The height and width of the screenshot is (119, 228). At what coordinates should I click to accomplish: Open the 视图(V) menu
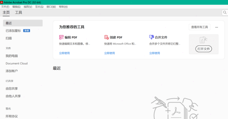(x=28, y=7)
